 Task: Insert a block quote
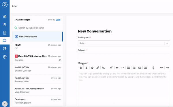click(x=117, y=68)
